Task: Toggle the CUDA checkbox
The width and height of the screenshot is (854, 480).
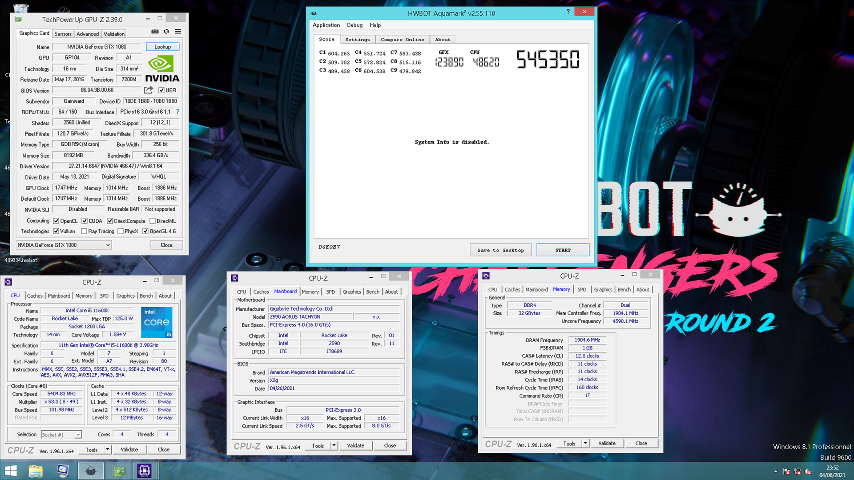Action: [85, 221]
